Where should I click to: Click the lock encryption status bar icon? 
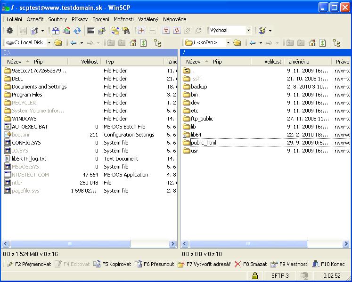coord(254,275)
